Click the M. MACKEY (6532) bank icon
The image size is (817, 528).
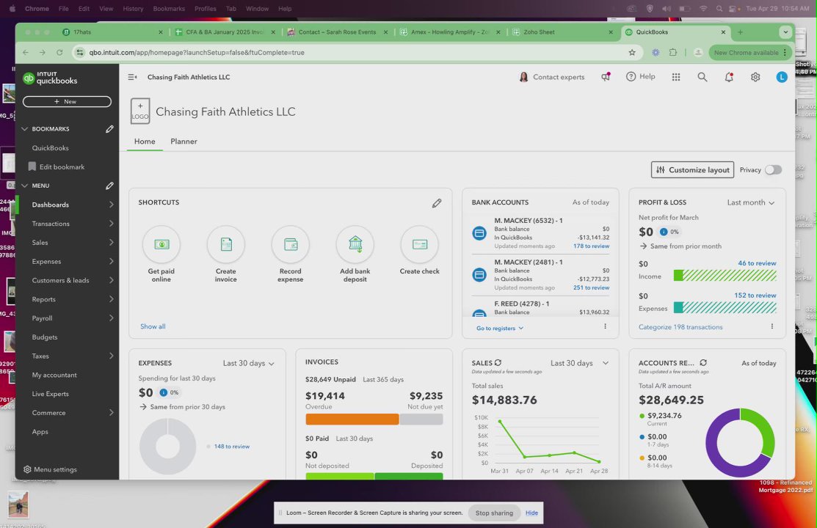click(x=479, y=232)
